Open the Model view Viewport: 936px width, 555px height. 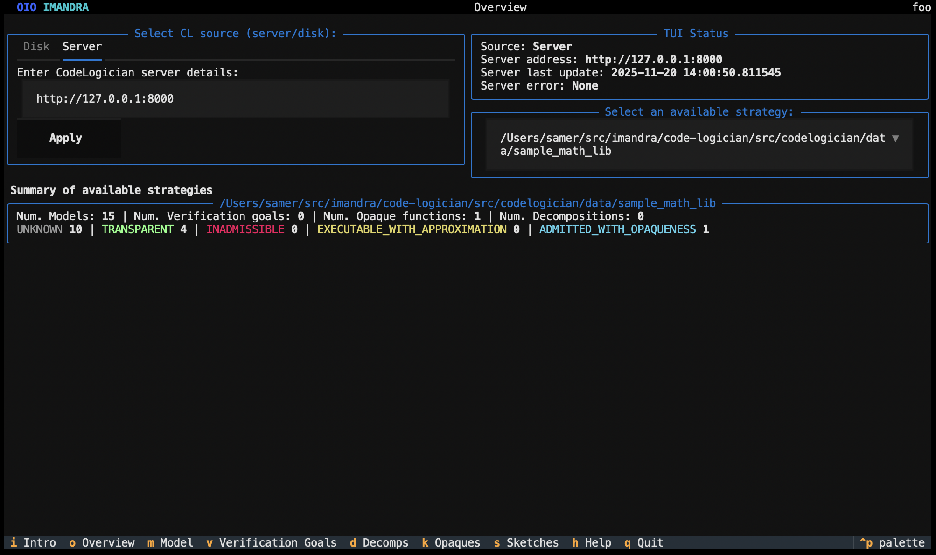172,542
